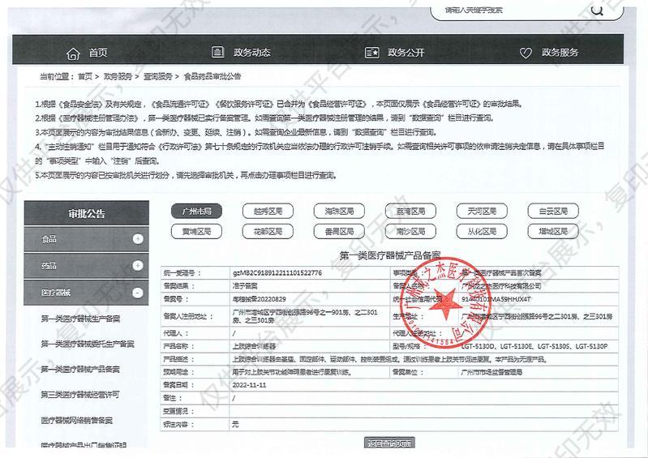Expand the 药品 sidebar section plus
This screenshot has width=648, height=458.
coord(138,266)
